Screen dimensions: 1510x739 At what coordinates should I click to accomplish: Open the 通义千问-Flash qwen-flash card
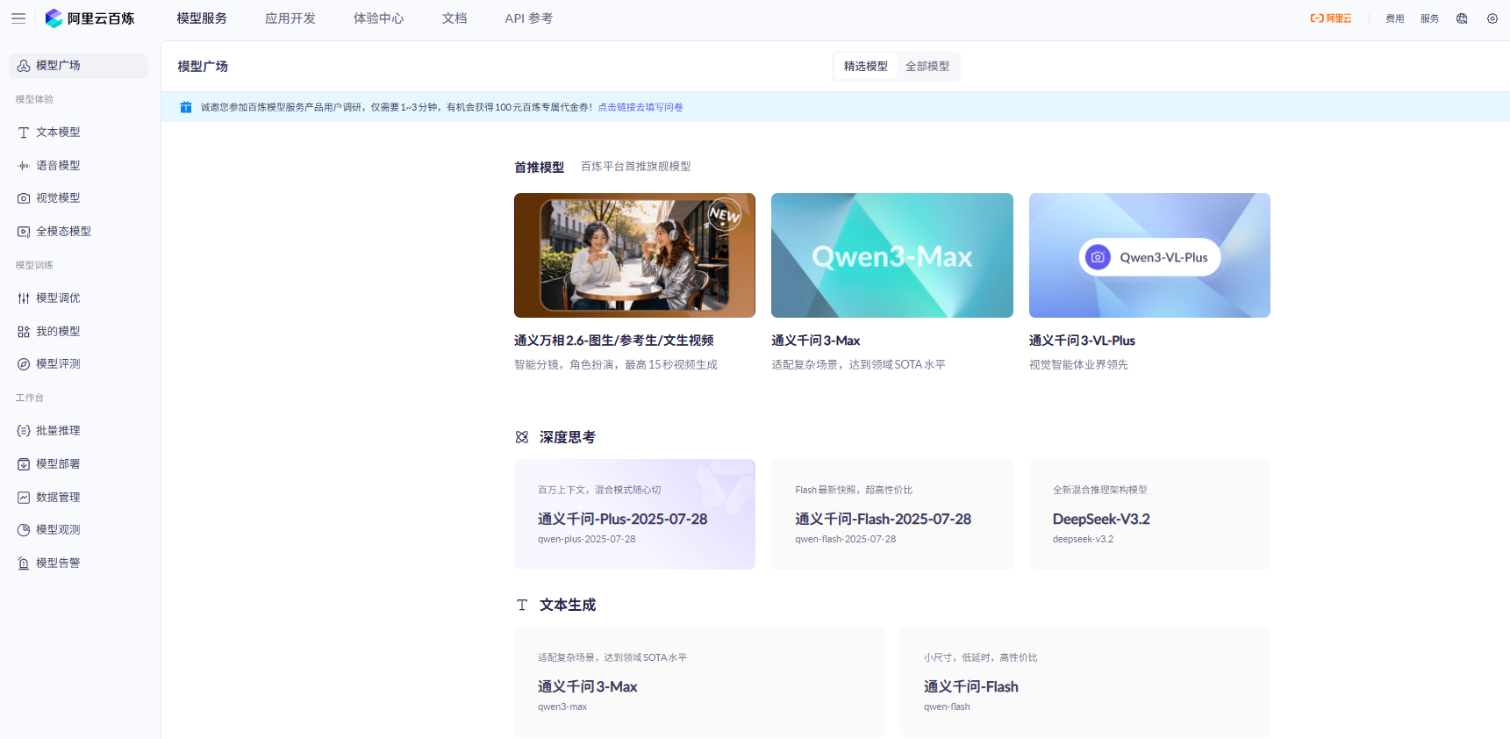coord(1085,682)
